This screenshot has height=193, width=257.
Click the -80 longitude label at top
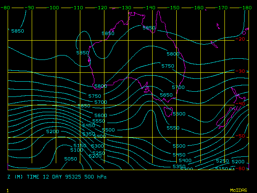coord(5,8)
